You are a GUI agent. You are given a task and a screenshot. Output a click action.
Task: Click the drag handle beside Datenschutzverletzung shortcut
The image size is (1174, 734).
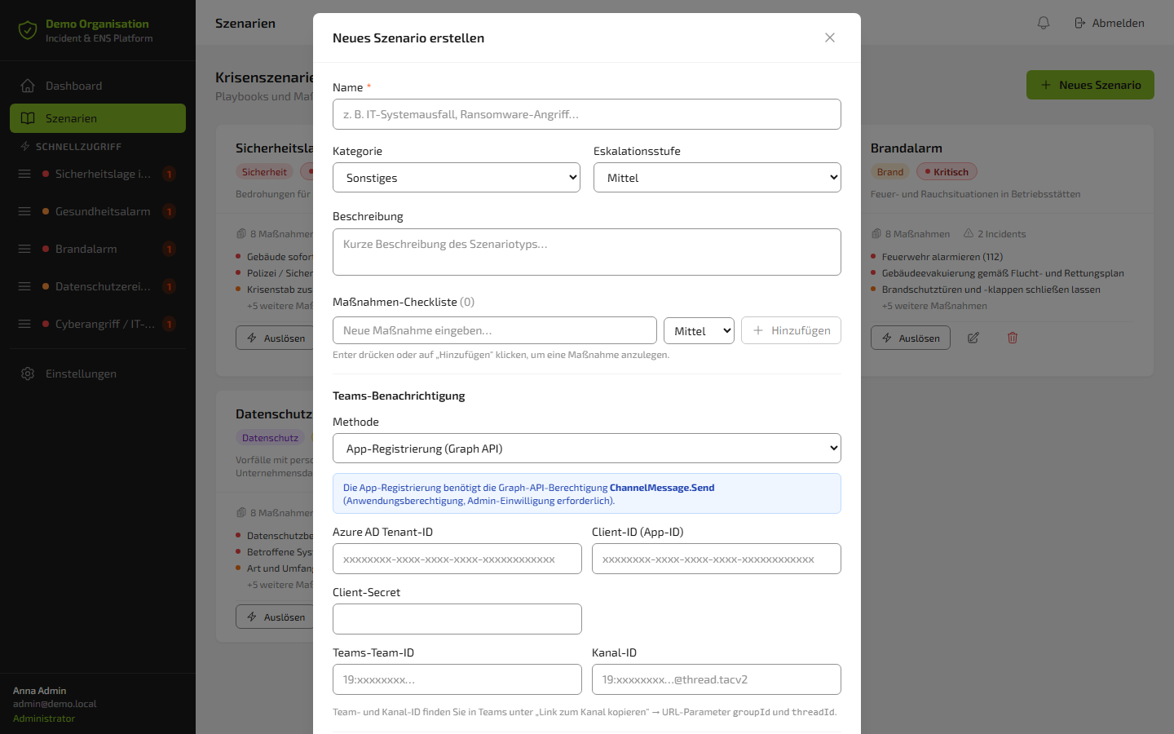(24, 286)
